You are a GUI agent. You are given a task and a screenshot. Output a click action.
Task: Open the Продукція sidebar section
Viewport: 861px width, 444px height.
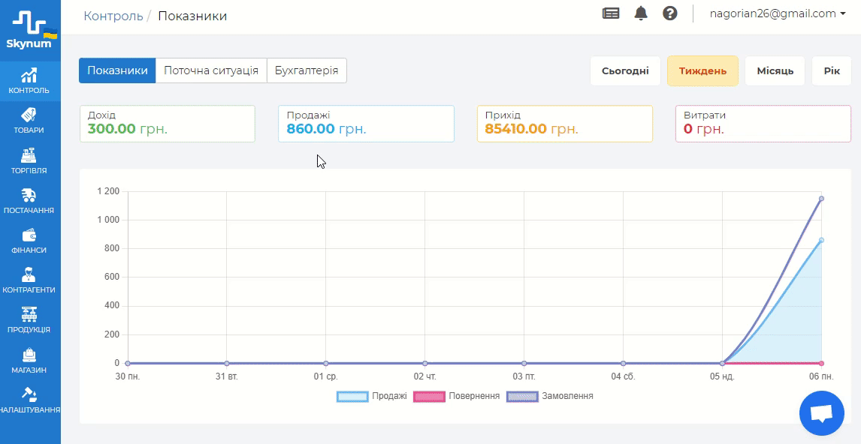[x=30, y=320]
